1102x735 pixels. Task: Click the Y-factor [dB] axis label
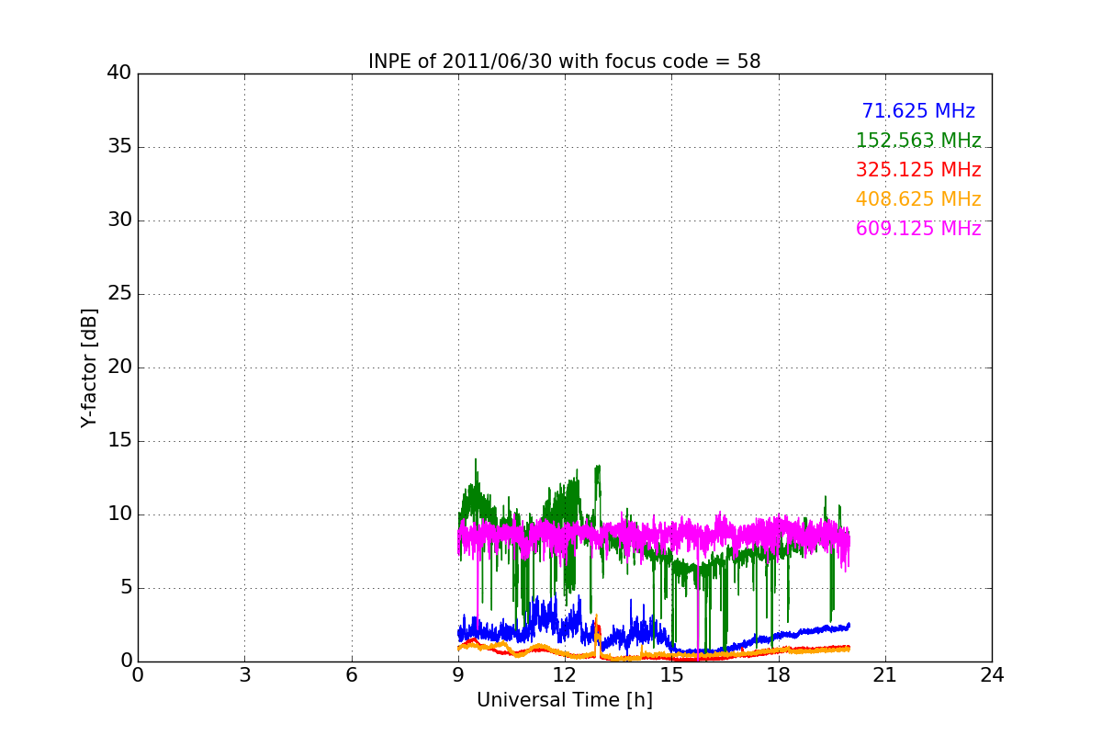coord(89,367)
